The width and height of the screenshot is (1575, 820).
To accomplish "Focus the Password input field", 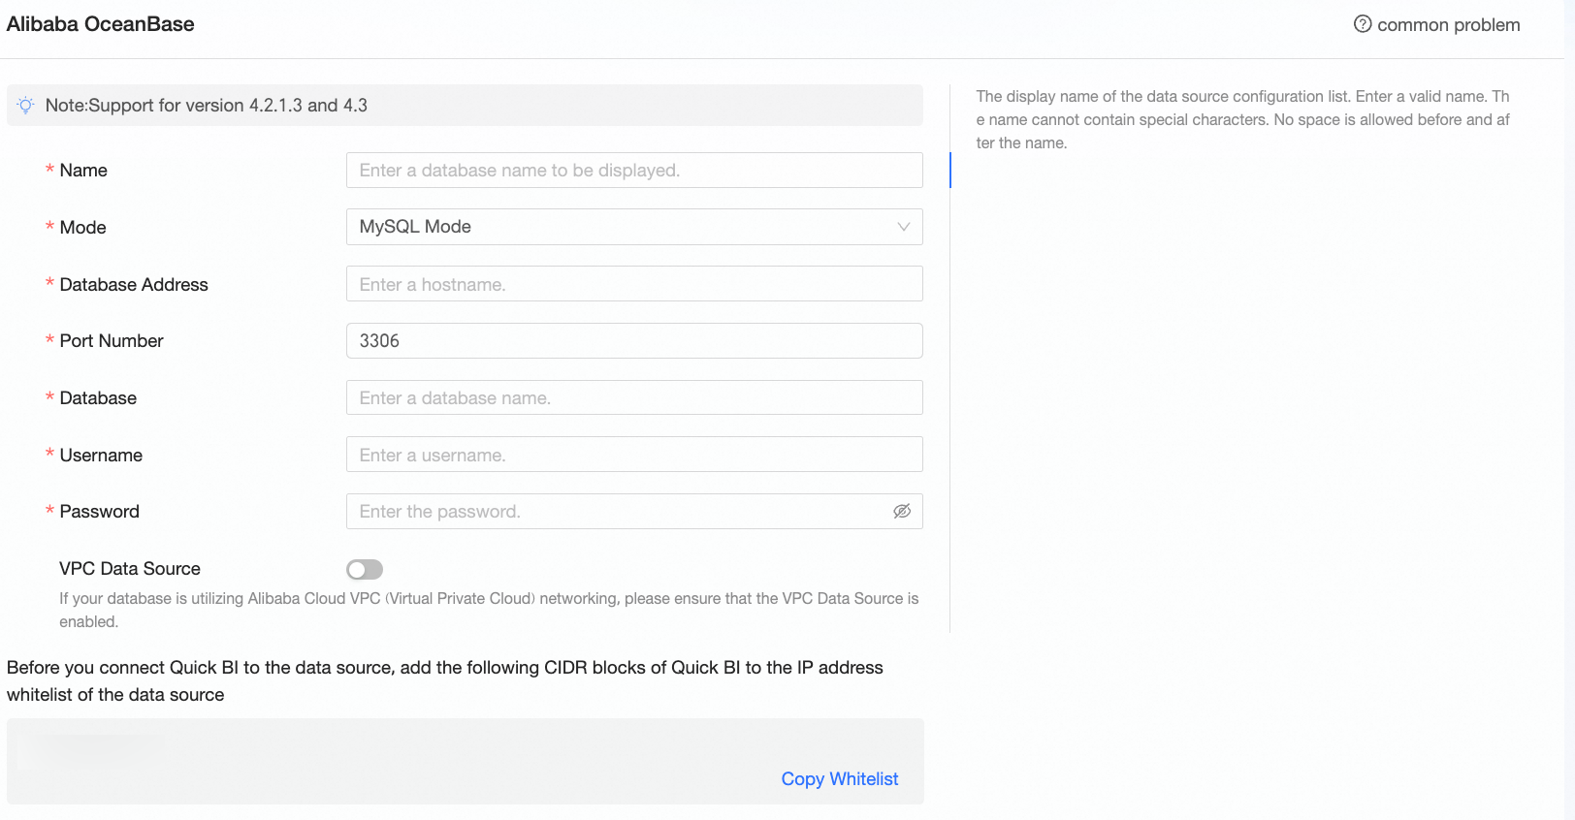I will point(634,512).
